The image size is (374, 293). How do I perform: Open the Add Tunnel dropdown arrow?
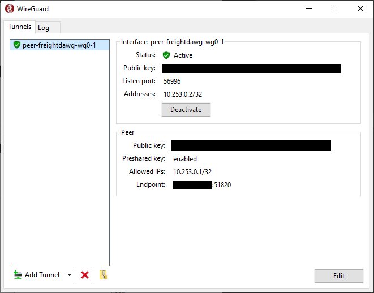pos(69,275)
